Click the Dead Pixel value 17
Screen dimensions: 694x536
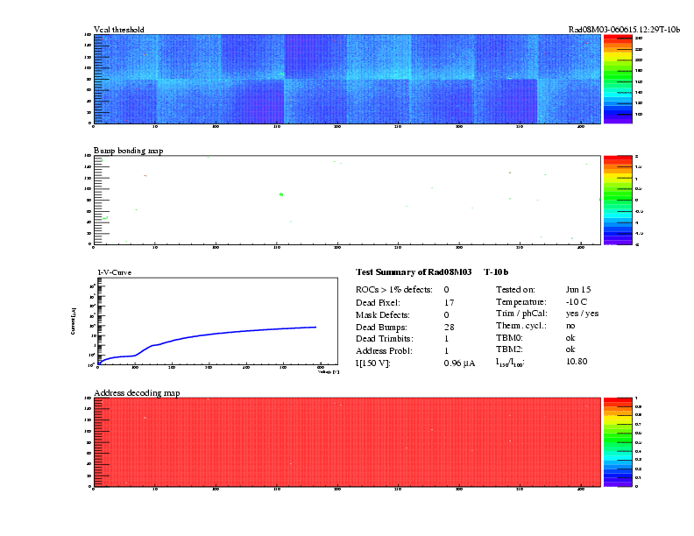[x=449, y=301]
